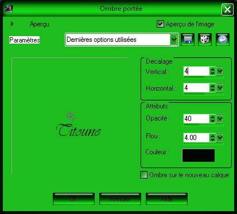Open help with Aide button
The width and height of the screenshot is (237, 214).
coord(166,199)
